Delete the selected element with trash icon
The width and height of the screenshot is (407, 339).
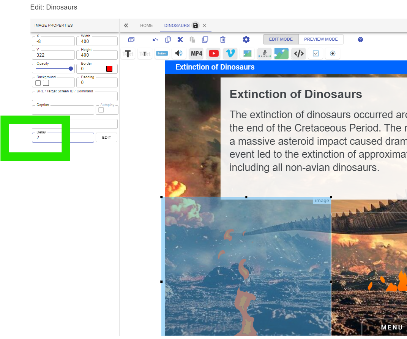(x=223, y=40)
